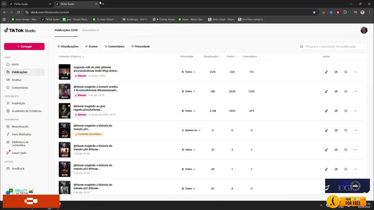Screen dimensions: 374x210
Task: Bookmark this page with the star icon
Action: [x=314, y=12]
